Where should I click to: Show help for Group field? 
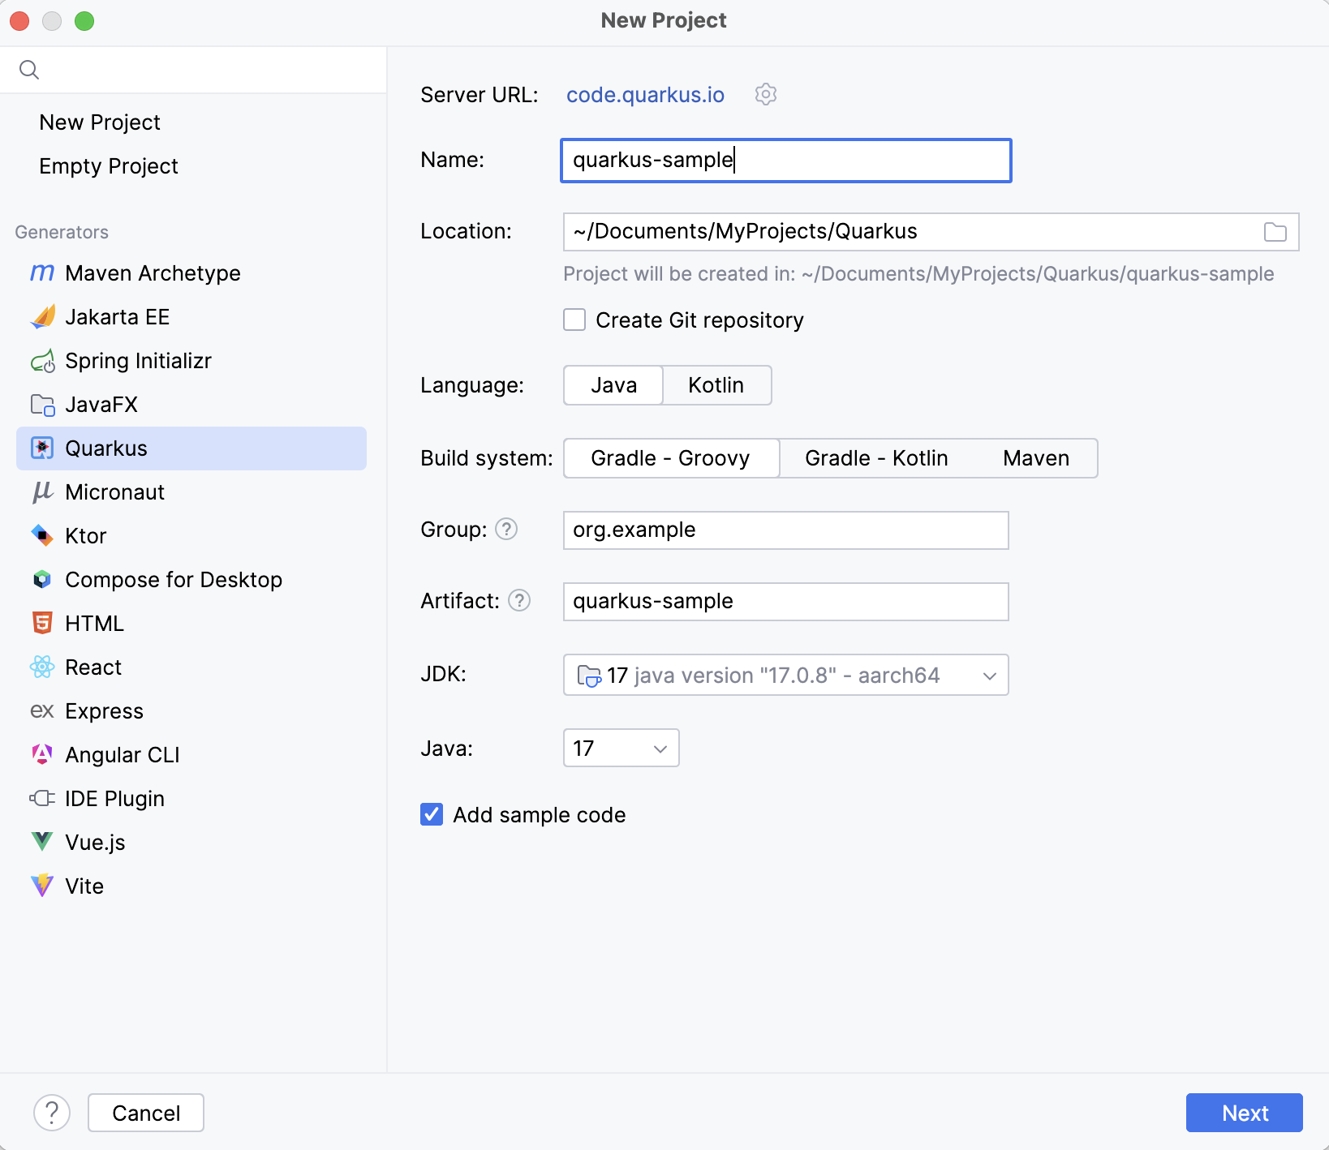click(506, 530)
